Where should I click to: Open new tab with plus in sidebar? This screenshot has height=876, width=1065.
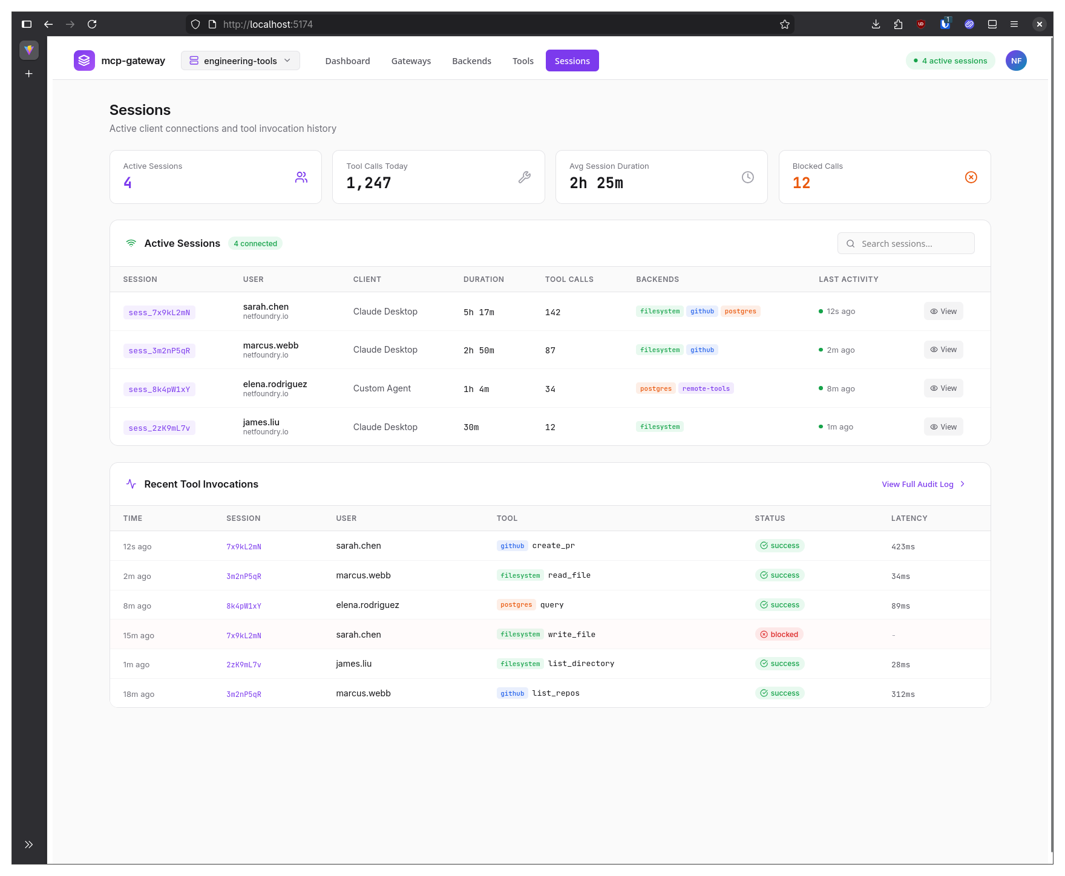[28, 74]
